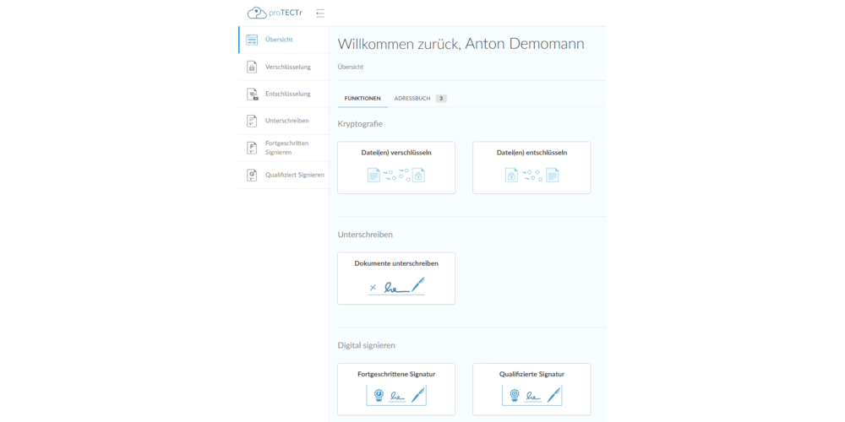
Task: Open the Fortgeschrittene Signatur card
Action: (396, 388)
